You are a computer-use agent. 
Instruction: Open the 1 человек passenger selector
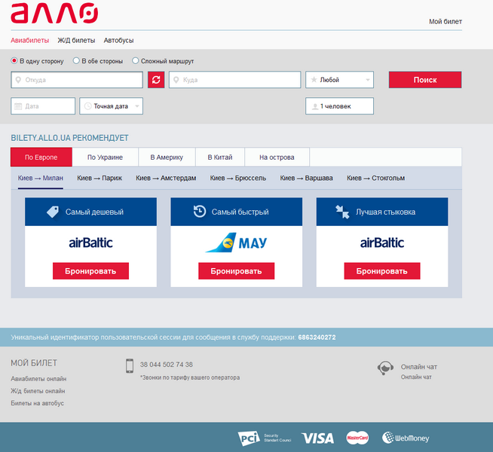[339, 106]
